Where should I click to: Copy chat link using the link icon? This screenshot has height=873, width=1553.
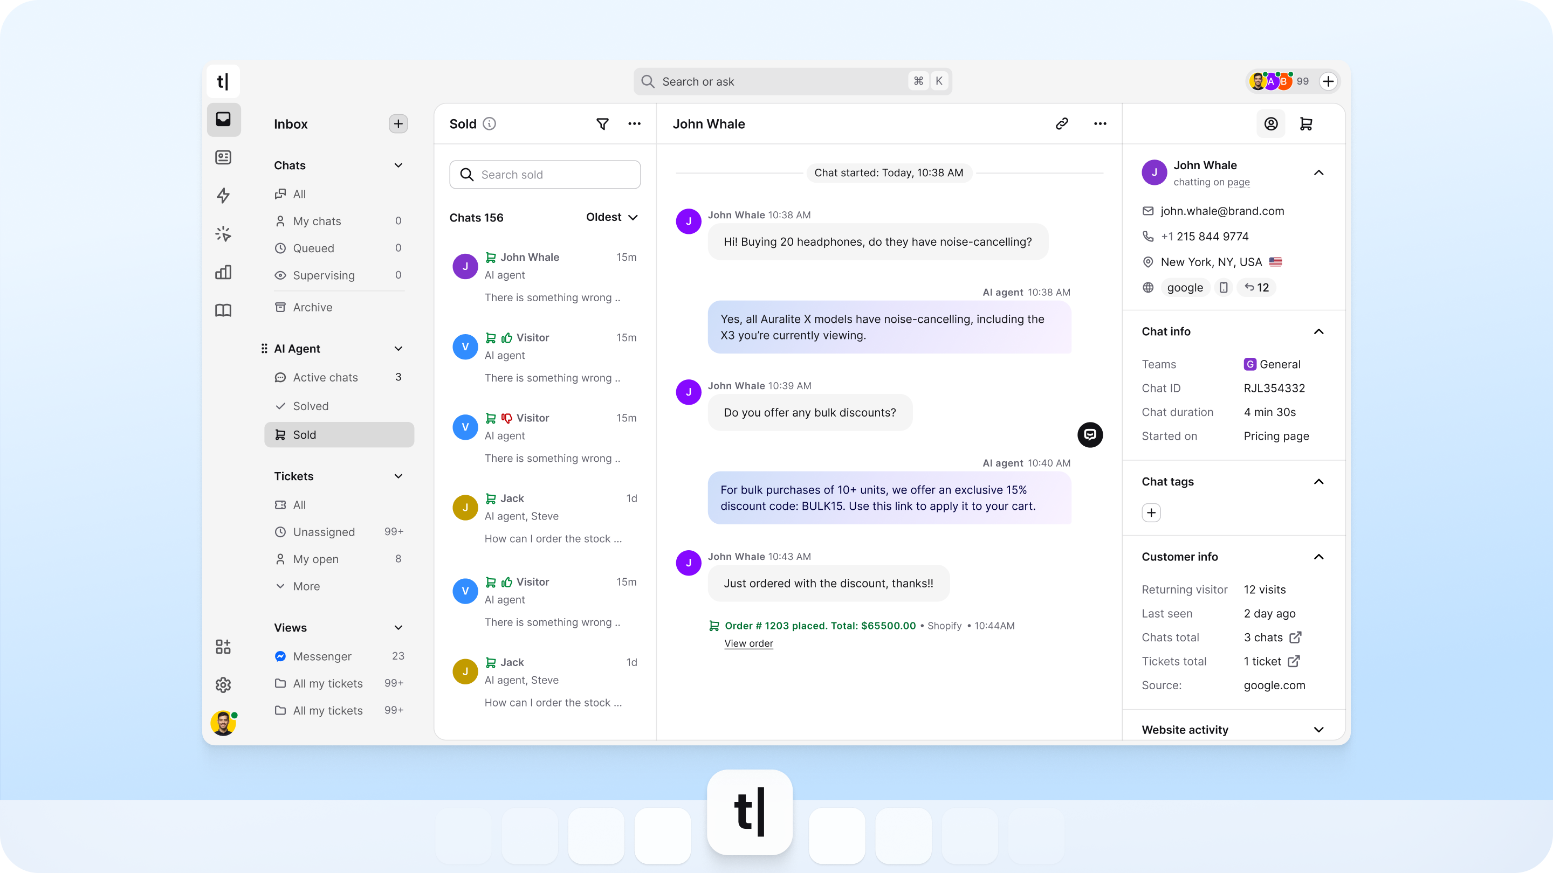[1062, 123]
